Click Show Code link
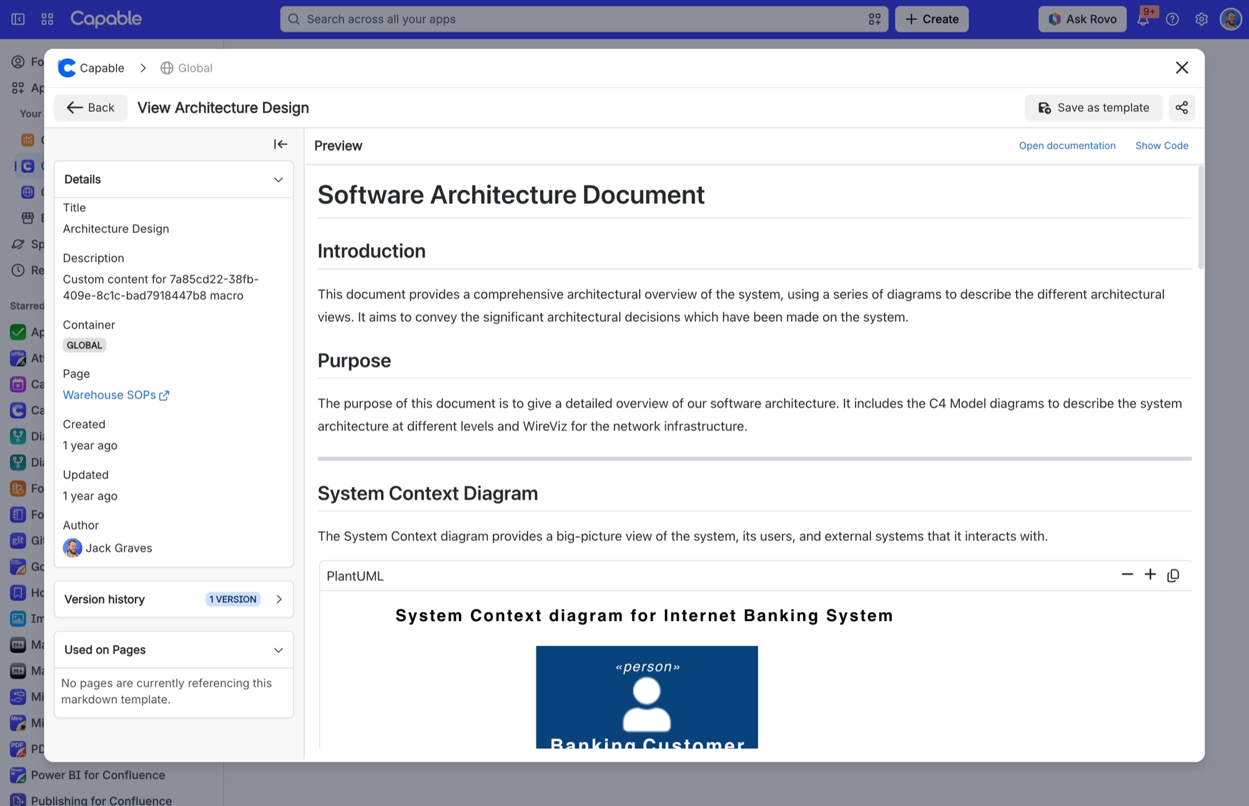 coord(1162,146)
